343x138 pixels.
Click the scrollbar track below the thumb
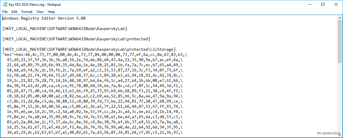click(340, 101)
